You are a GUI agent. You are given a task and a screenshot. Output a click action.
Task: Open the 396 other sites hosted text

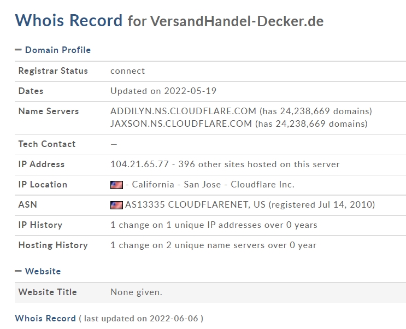[259, 164]
